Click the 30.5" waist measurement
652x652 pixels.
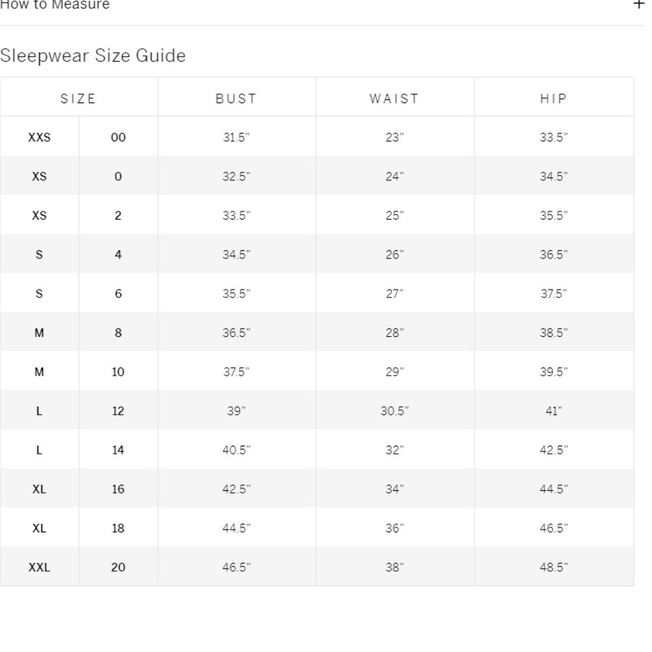coord(394,411)
